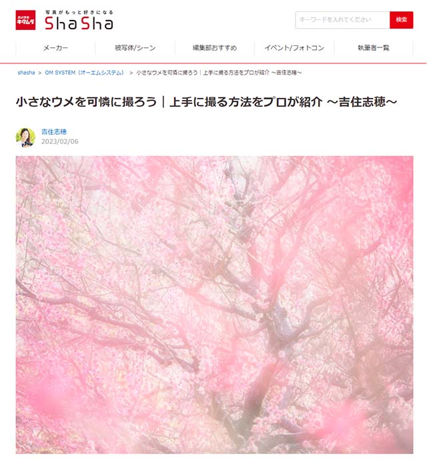The width and height of the screenshot is (427, 467).
Task: Open author name link 吉住志穂
Action: pyautogui.click(x=54, y=131)
